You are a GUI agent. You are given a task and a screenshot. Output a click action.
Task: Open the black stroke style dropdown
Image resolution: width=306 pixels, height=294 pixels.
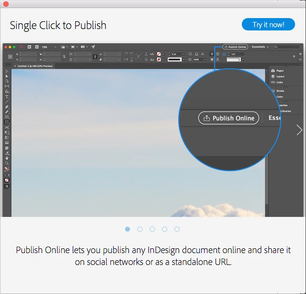pos(184,59)
